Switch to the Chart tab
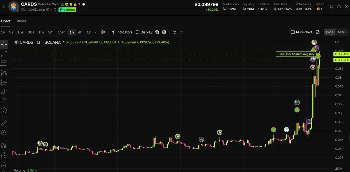350x172 pixels. pos(6,21)
